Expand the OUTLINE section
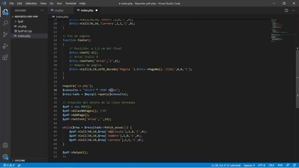Viewport: 299px width, 168px height. 20,161
